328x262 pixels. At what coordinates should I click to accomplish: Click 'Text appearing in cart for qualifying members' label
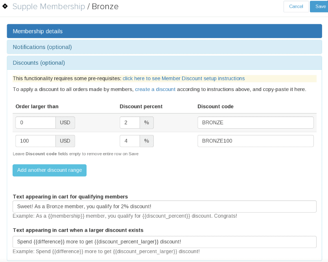pyautogui.click(x=70, y=197)
